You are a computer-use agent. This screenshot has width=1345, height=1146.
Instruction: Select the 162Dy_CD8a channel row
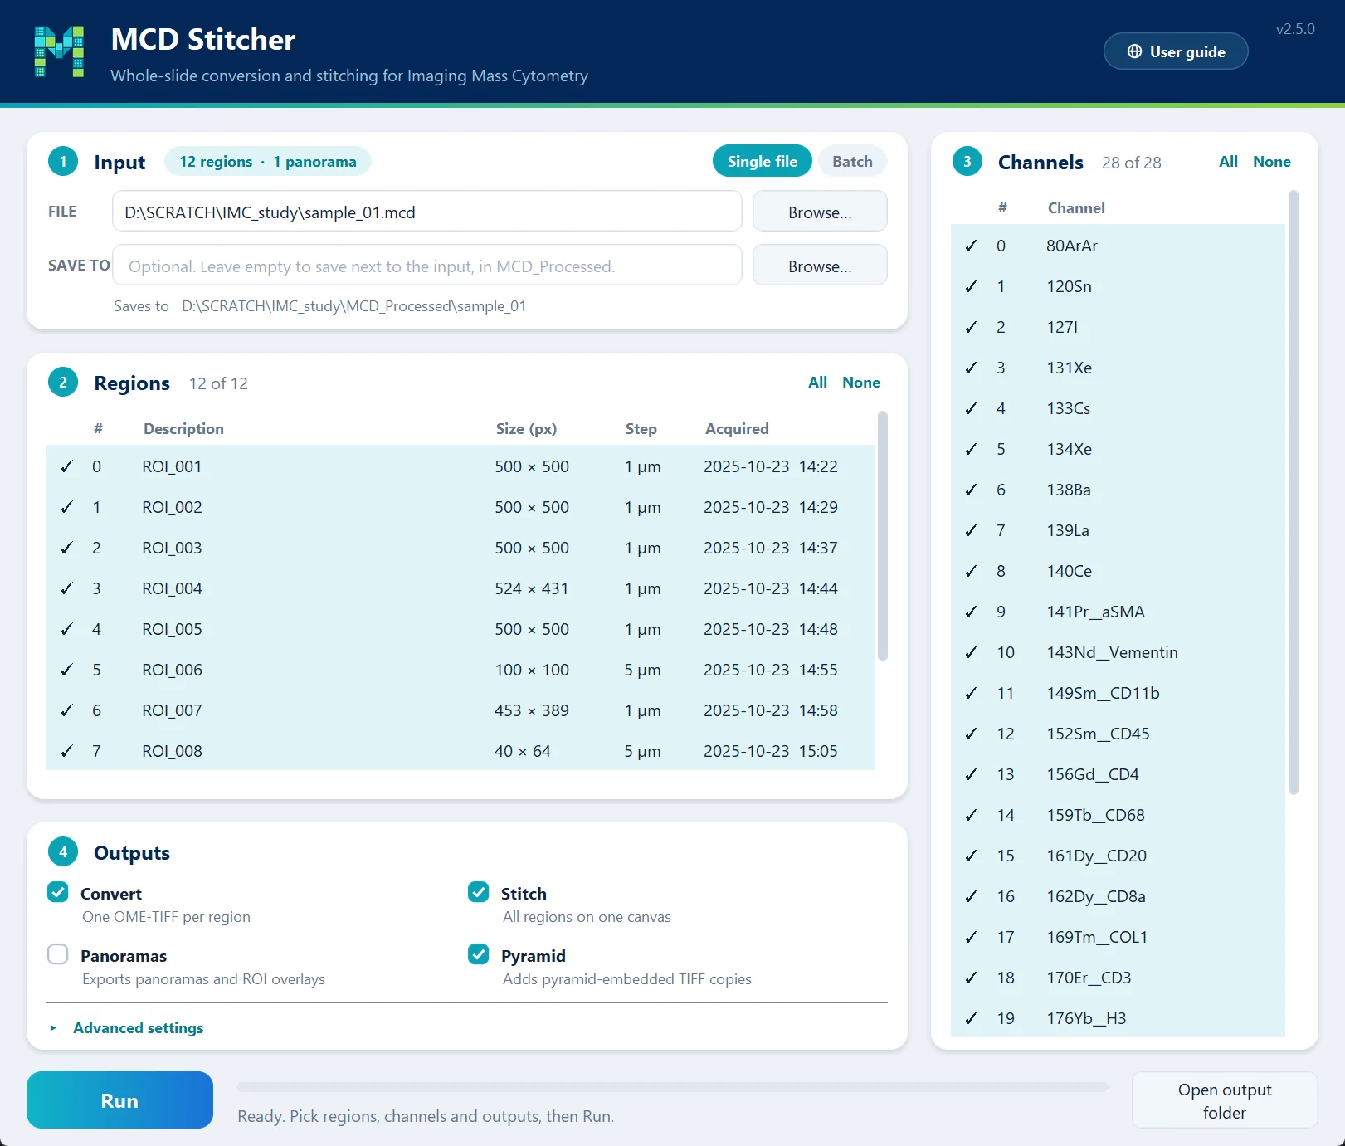tap(1118, 896)
